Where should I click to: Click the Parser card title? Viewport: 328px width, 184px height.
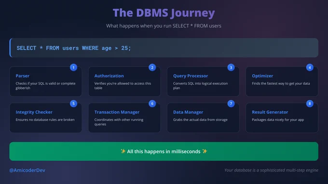[22, 76]
